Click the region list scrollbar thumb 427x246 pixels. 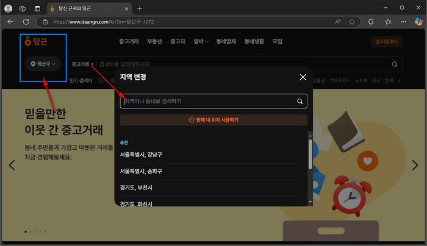coord(310,154)
